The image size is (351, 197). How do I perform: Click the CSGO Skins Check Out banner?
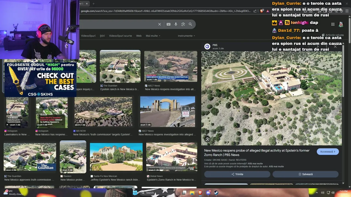point(40,79)
